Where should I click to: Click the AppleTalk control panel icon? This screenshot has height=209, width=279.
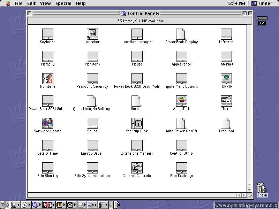[x=181, y=101]
